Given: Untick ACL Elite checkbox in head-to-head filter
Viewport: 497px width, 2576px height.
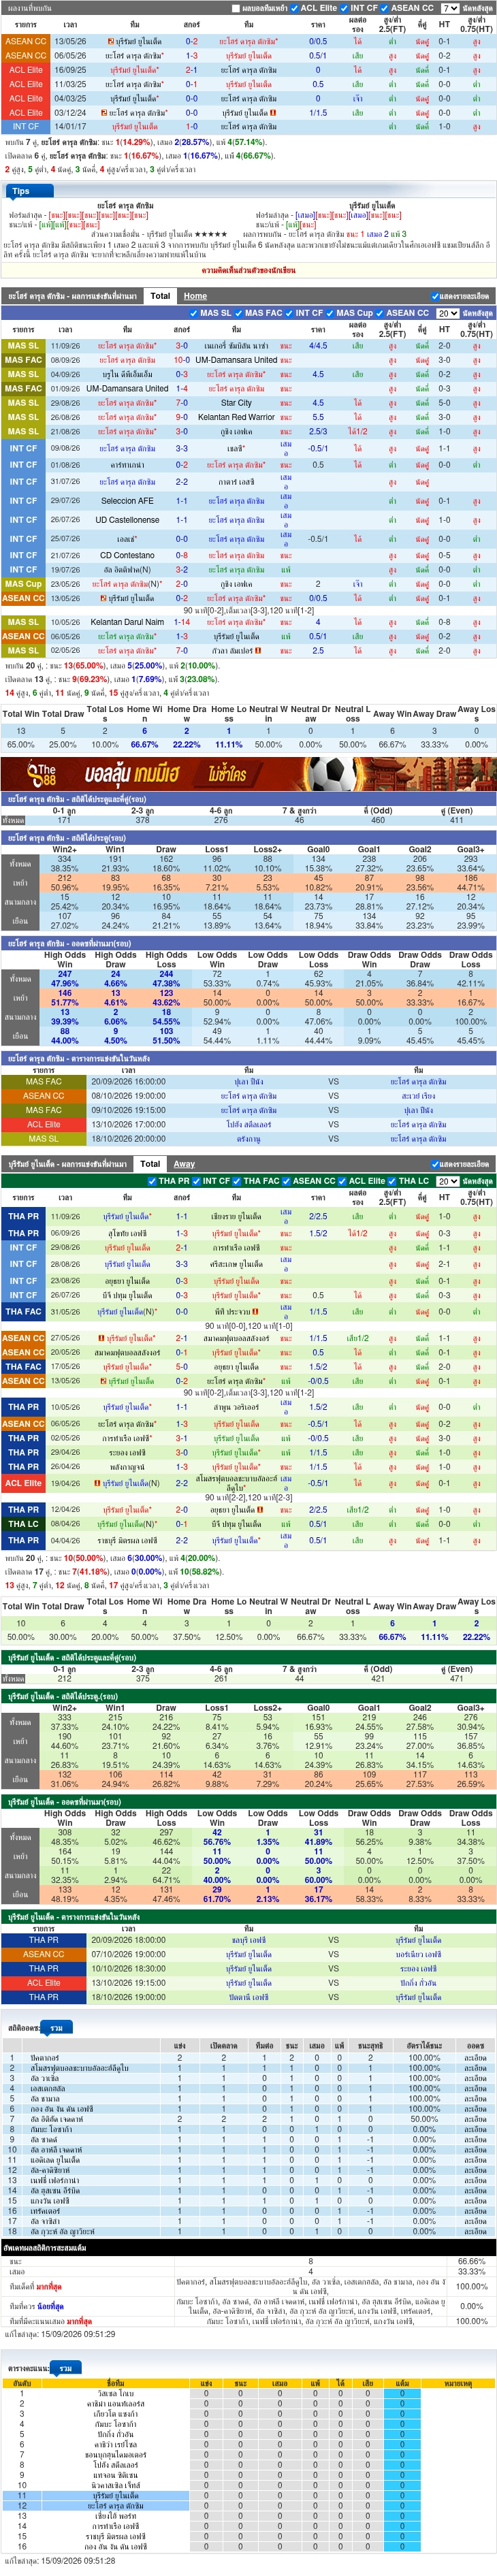Looking at the screenshot, I should [295, 8].
